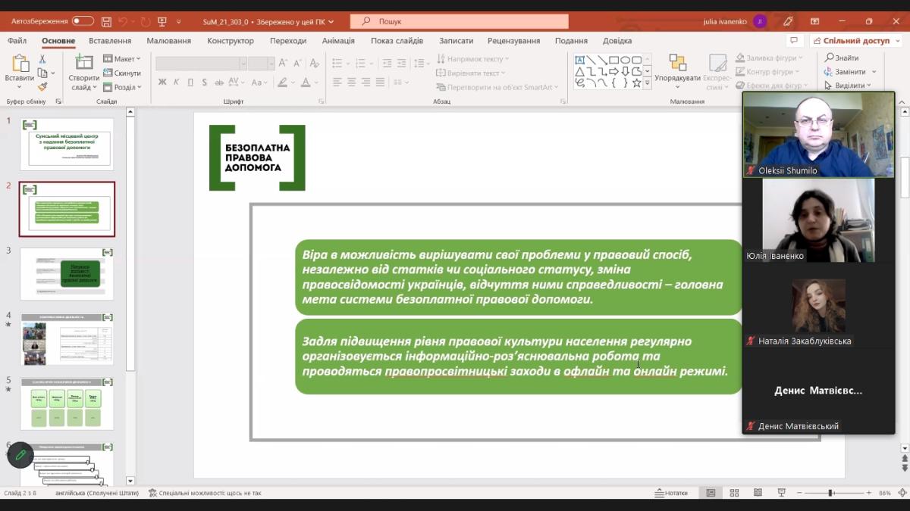Screen dimensions: 910x511
Task: Toggle normal view button in status bar
Action: point(711,493)
